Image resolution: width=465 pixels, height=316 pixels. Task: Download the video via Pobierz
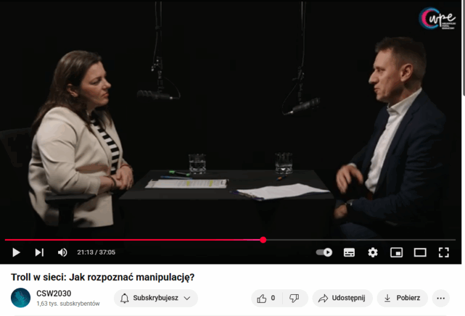pos(403,298)
